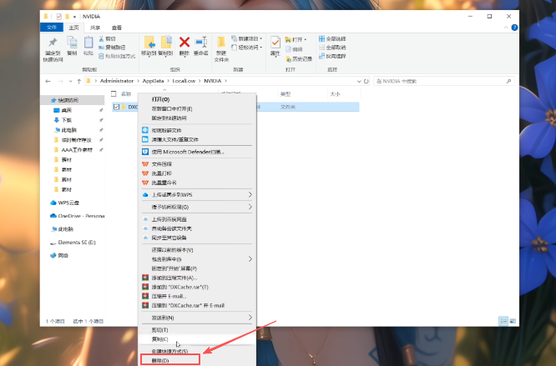
Task: Select 'Delete (D)' in the context menu
Action: [160, 360]
